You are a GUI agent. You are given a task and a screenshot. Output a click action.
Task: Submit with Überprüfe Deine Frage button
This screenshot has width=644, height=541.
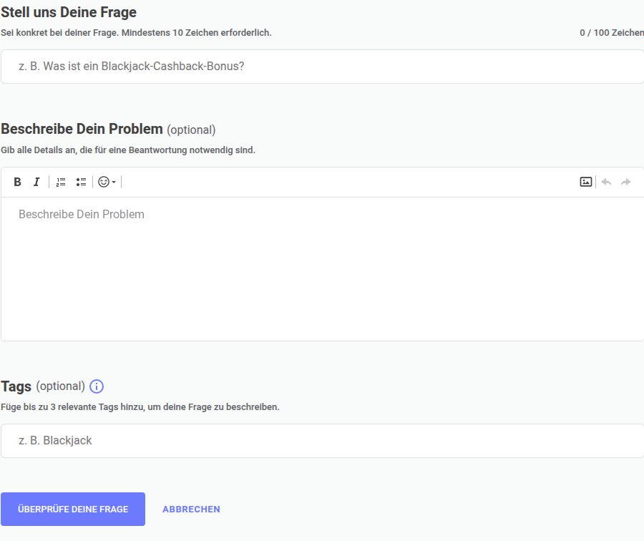[73, 509]
